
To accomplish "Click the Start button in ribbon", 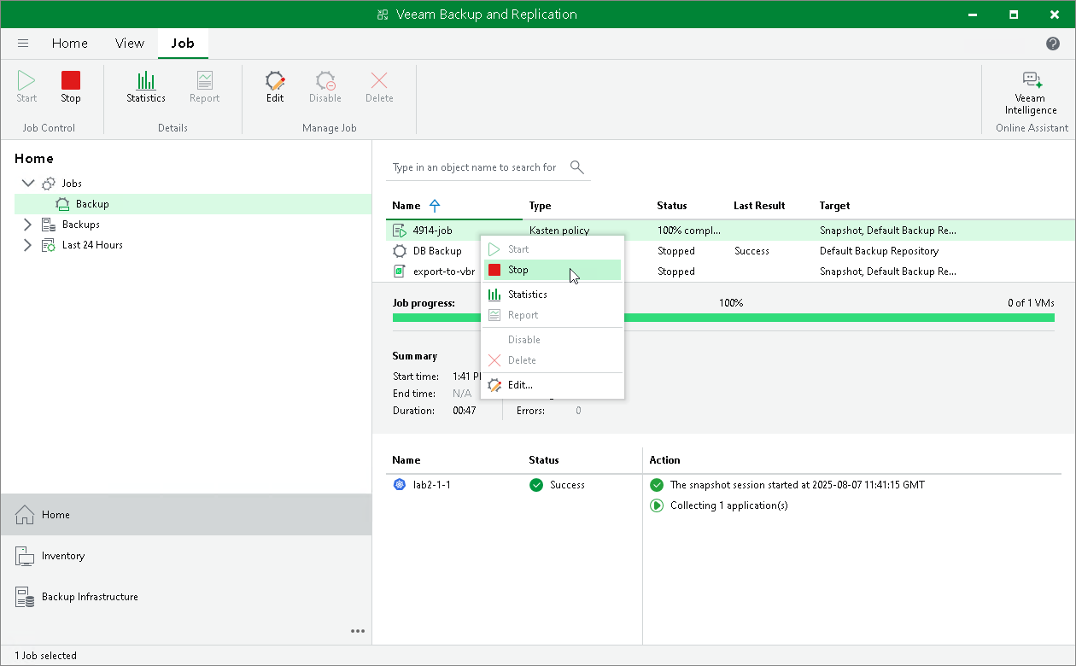I will [x=26, y=87].
